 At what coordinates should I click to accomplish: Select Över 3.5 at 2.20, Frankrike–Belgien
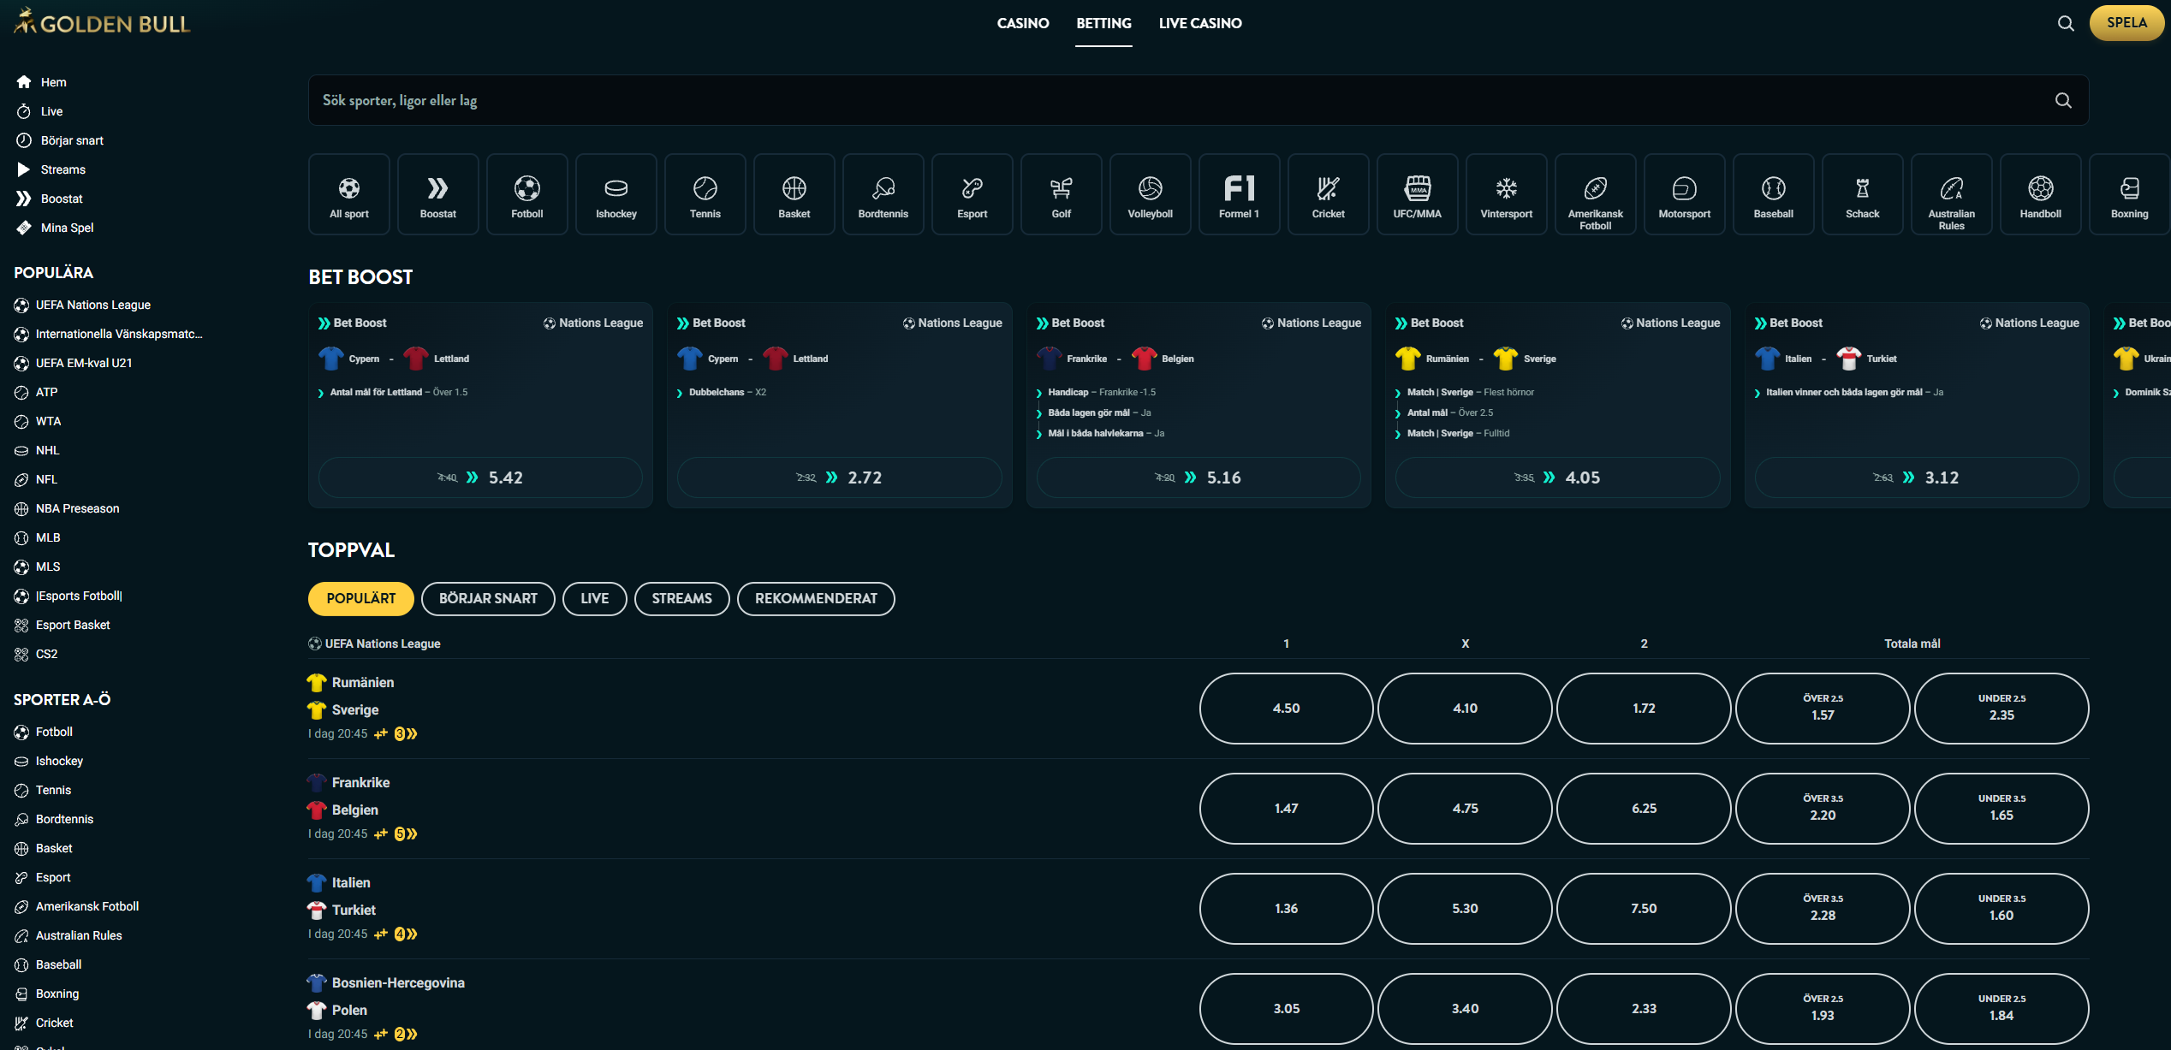[x=1823, y=809]
